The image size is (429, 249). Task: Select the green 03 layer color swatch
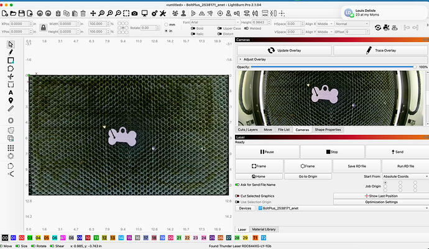30,238
